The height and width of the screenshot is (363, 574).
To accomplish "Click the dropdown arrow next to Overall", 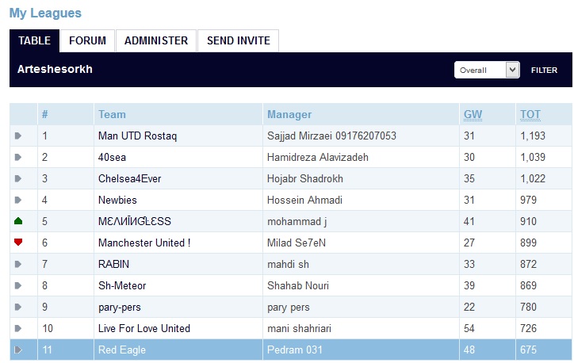I will [512, 70].
